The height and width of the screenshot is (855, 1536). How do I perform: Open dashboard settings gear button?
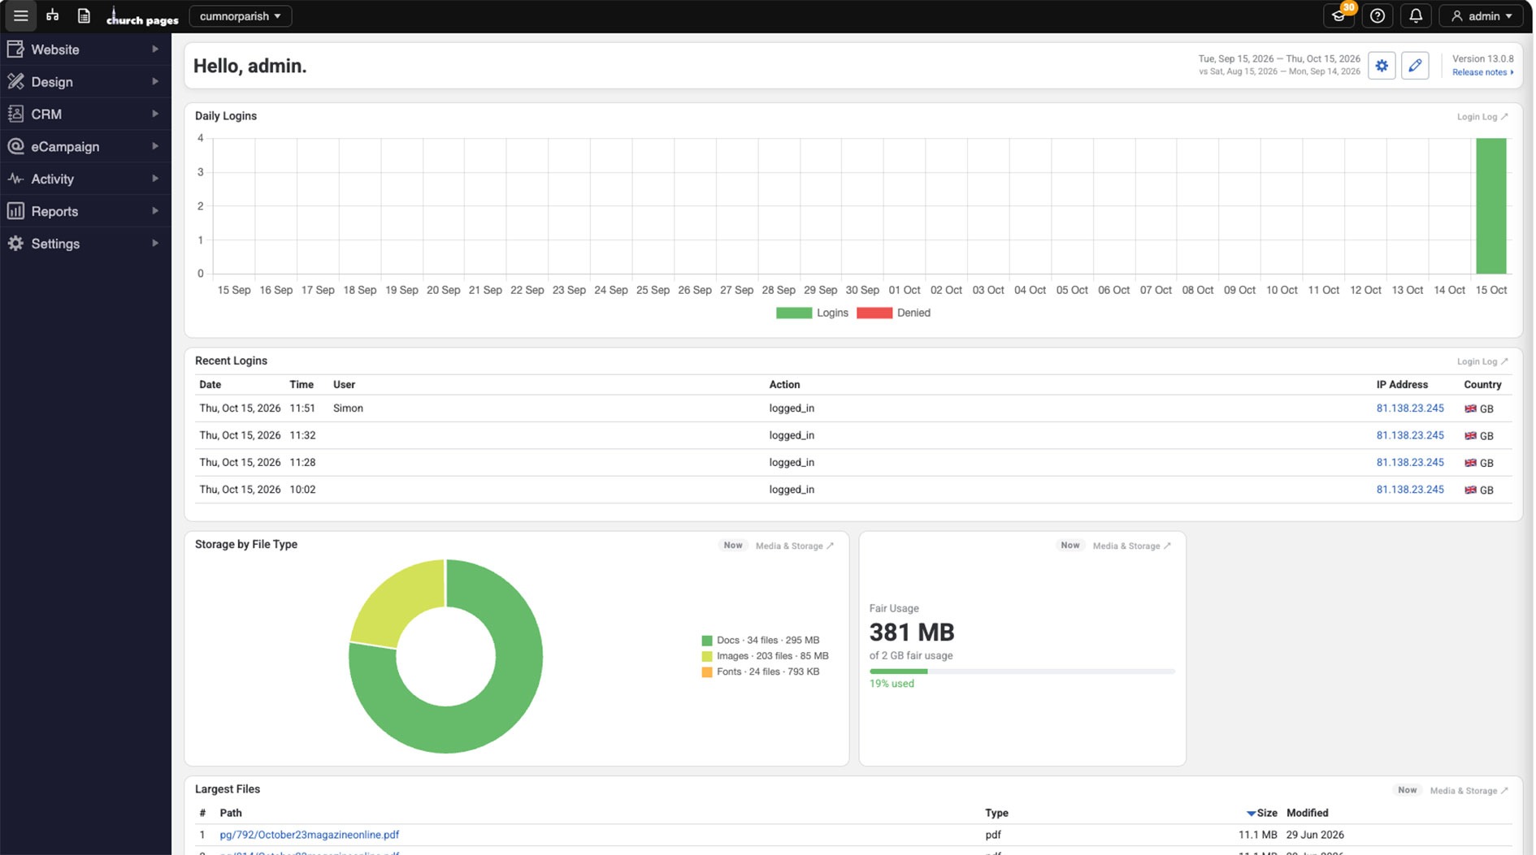[1382, 66]
